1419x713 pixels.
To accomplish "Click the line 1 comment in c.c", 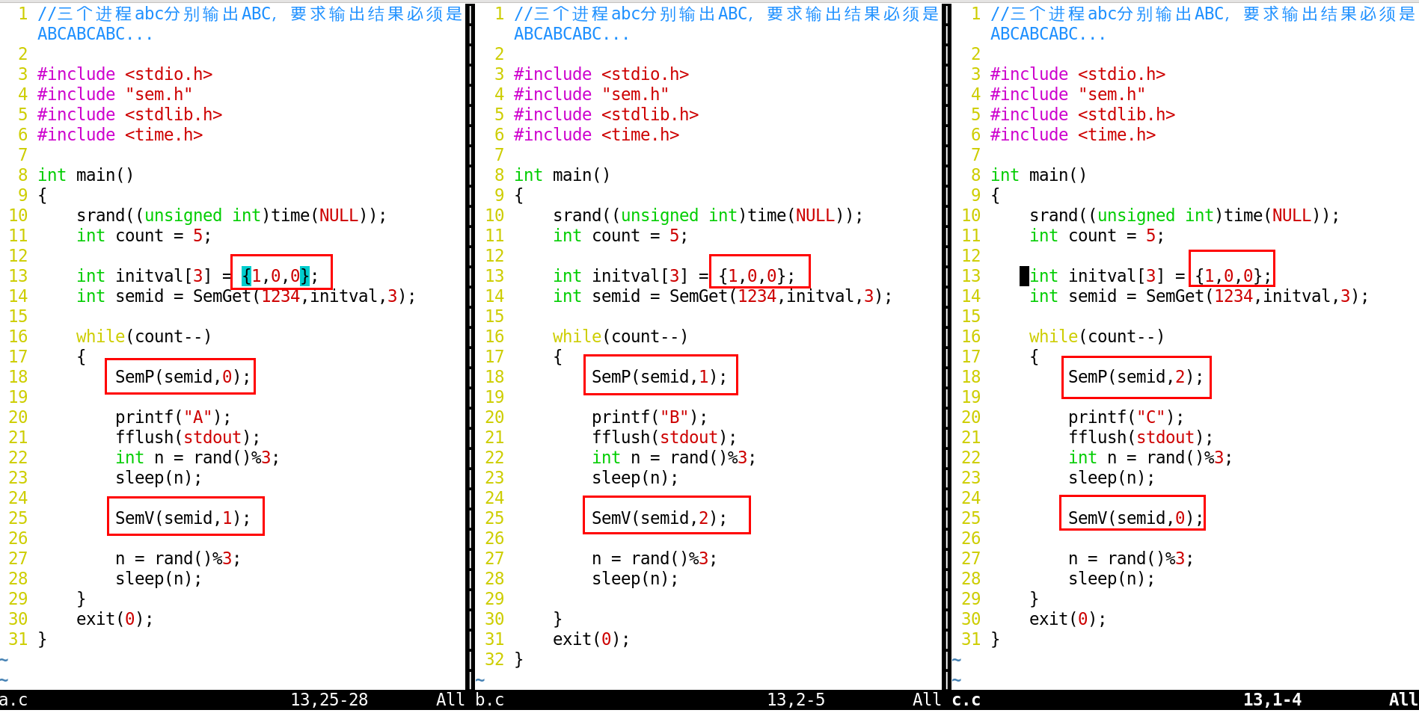I will coord(1204,24).
